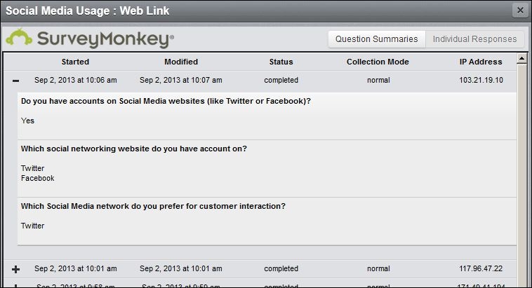The image size is (532, 288).
Task: Collapse the 10:06 am response row
Action: click(15, 81)
